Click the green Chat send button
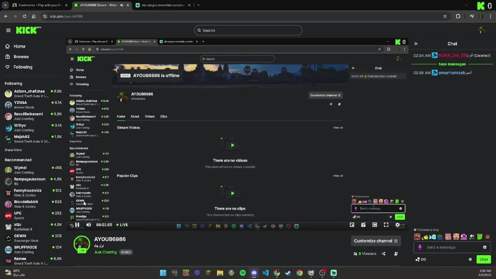Screen dimensions: 496x279 click(x=484, y=260)
